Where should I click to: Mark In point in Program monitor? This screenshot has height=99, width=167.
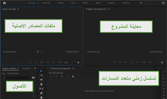tap(102, 62)
